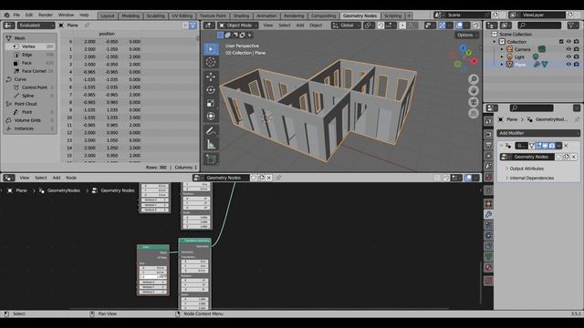Open the Object Mode dropdown
The image size is (584, 328).
point(237,26)
